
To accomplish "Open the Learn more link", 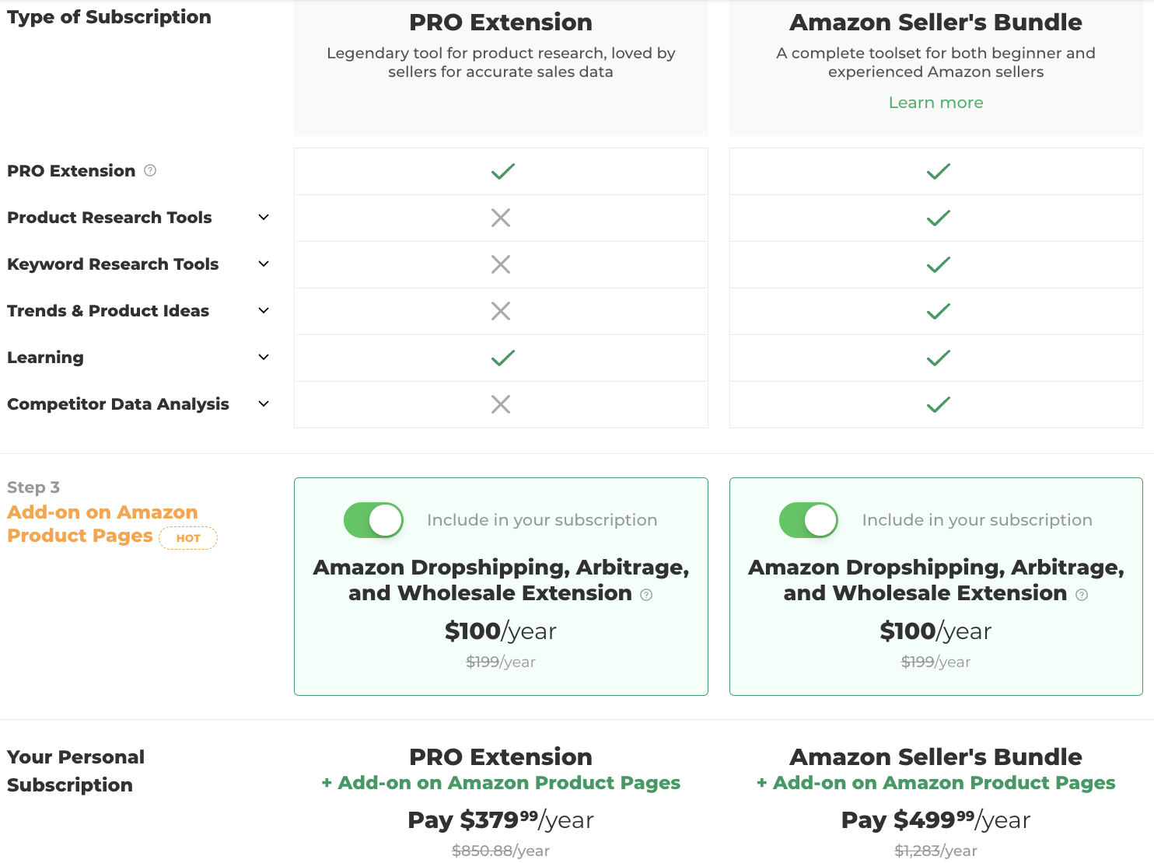I will point(935,103).
